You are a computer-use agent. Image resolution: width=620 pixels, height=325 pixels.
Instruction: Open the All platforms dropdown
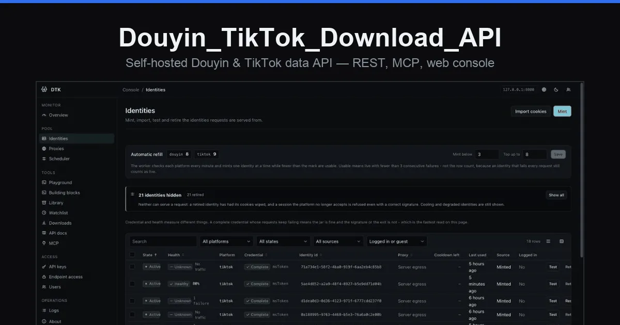coord(226,241)
